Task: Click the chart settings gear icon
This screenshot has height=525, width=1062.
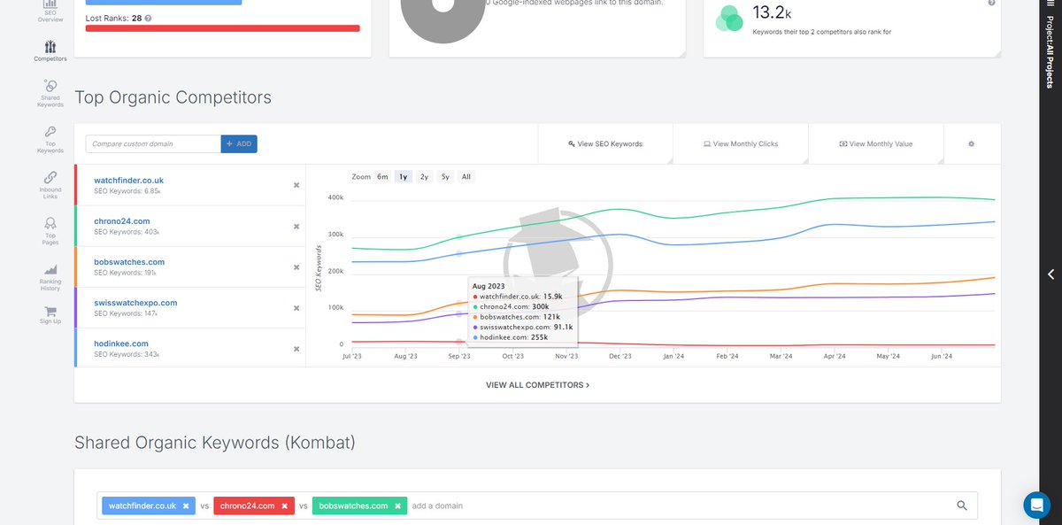Action: click(971, 143)
